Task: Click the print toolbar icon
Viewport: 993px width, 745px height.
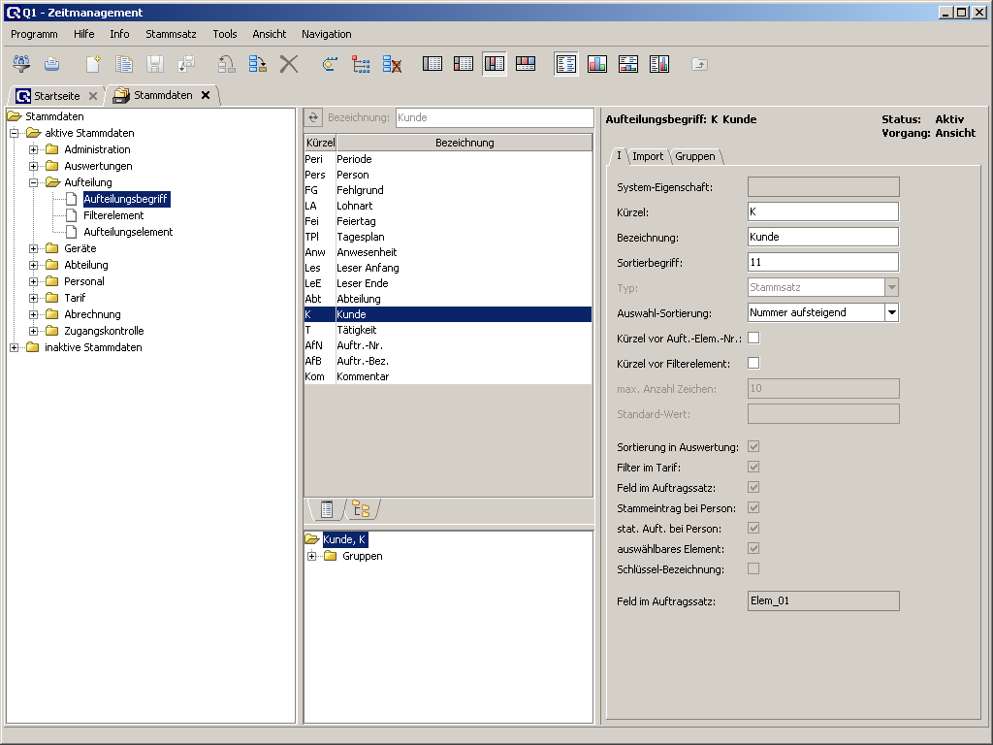Action: click(x=51, y=64)
